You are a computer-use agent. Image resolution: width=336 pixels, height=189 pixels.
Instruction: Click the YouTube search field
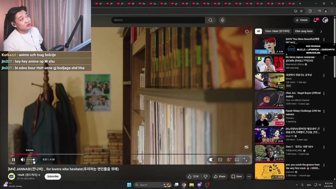[x=158, y=20]
